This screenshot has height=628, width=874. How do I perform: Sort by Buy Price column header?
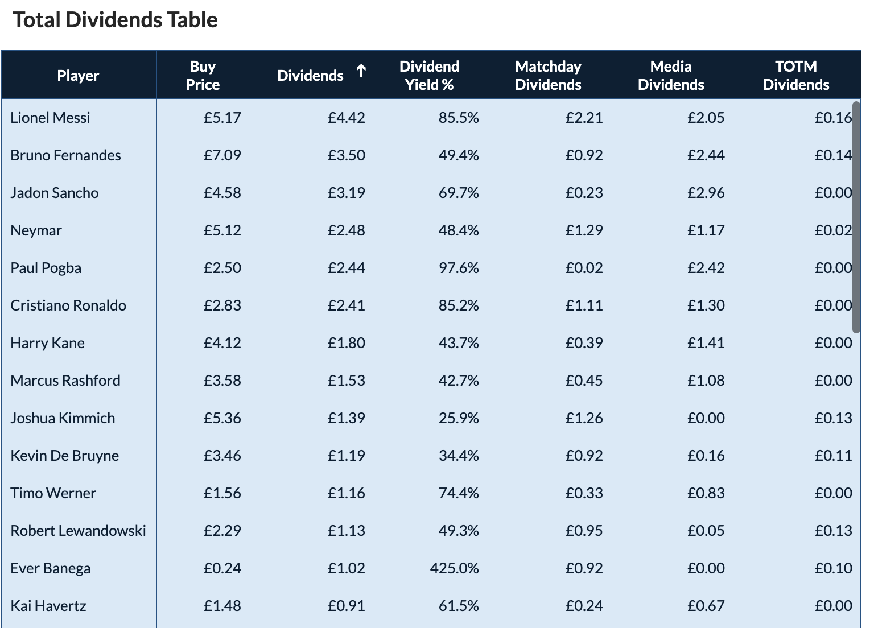coord(203,76)
